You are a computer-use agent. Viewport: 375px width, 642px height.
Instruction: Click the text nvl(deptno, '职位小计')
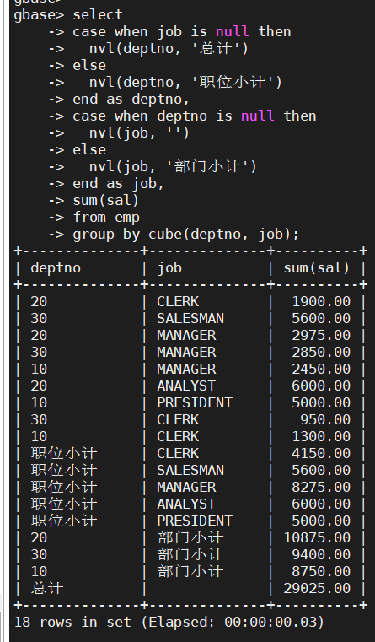click(x=185, y=82)
